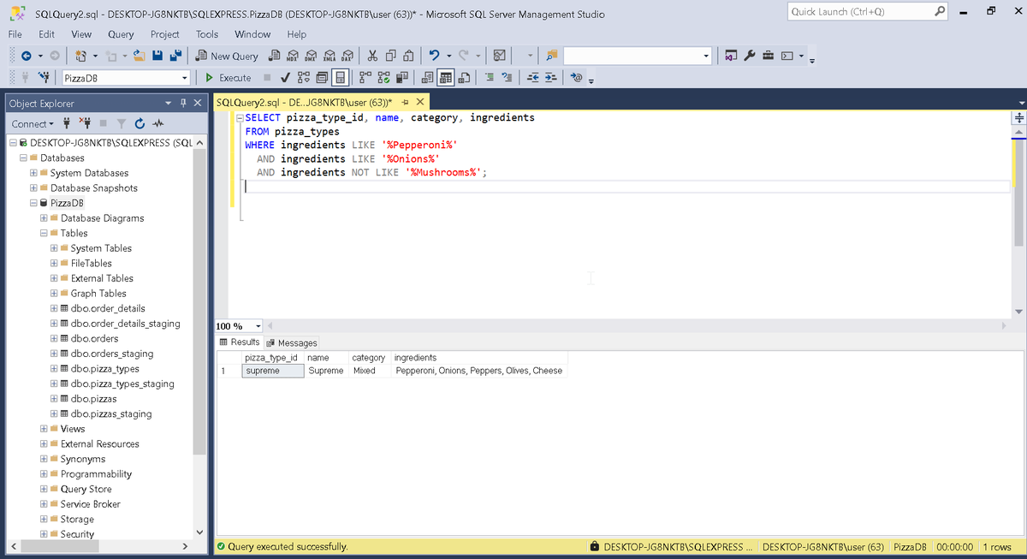Click the Cut scissors icon
1027x559 pixels.
(x=373, y=56)
